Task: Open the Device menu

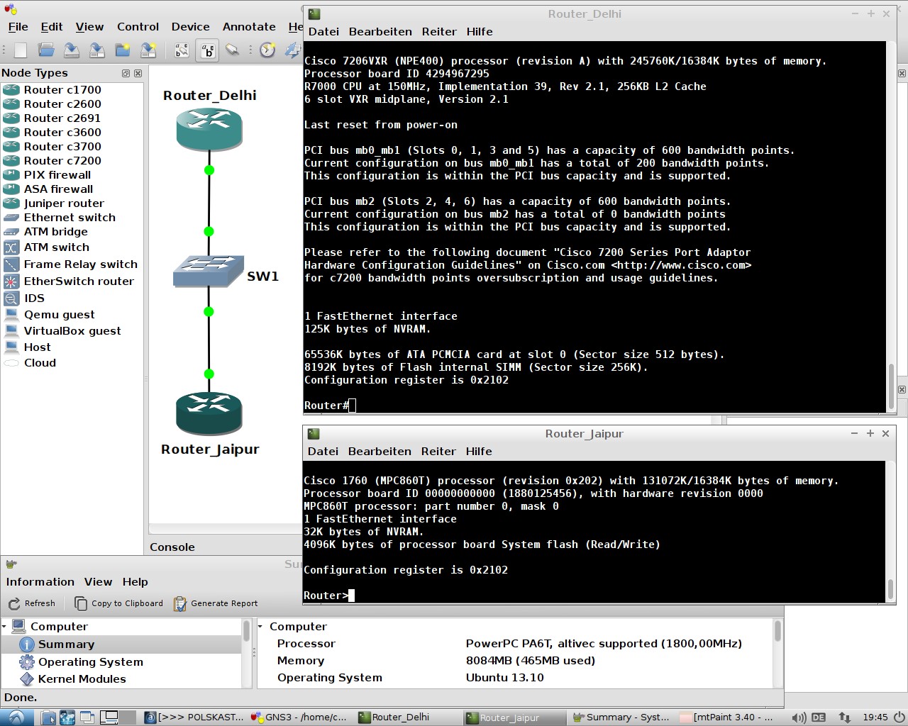Action: click(x=190, y=27)
